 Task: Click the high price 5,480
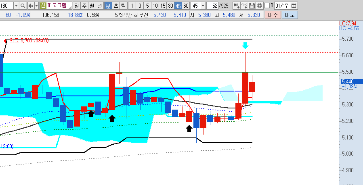(x=229, y=15)
